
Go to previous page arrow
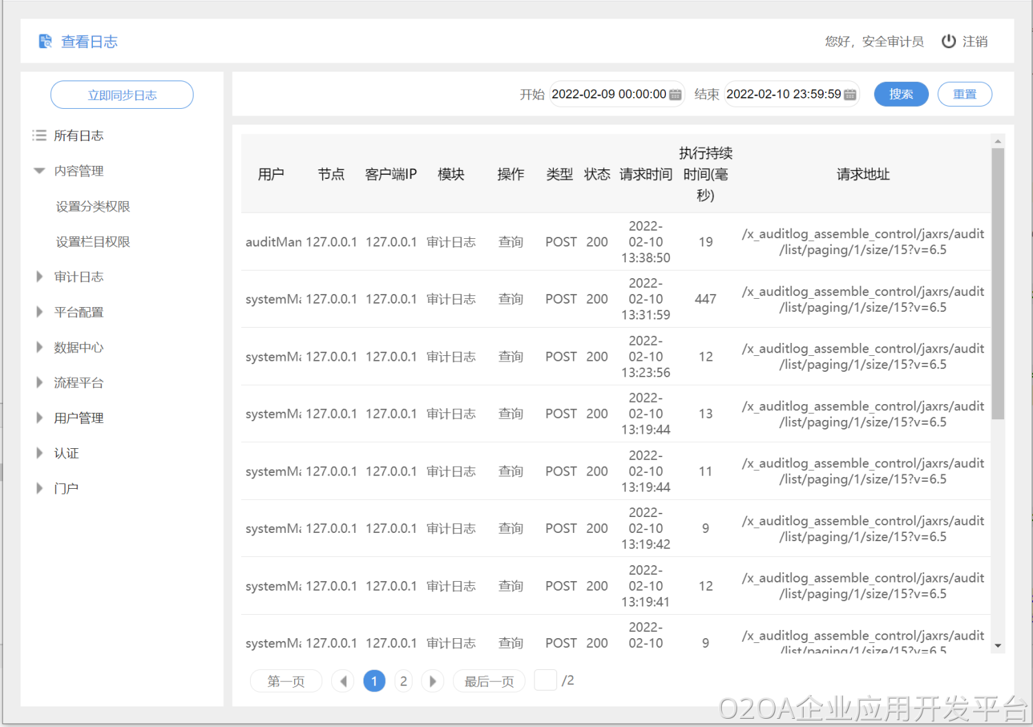343,681
